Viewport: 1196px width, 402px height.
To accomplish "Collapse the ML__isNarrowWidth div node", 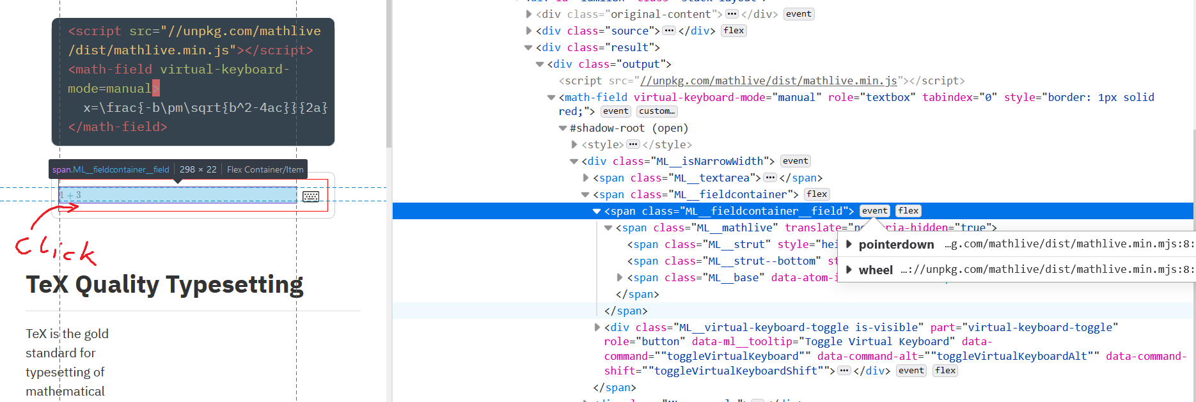I will point(574,161).
